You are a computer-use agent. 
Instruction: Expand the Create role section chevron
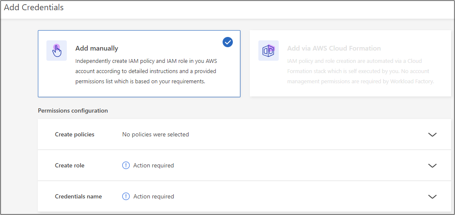click(432, 166)
